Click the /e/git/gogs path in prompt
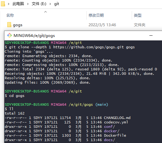This screenshot has width=162, height=143. coord(81,104)
